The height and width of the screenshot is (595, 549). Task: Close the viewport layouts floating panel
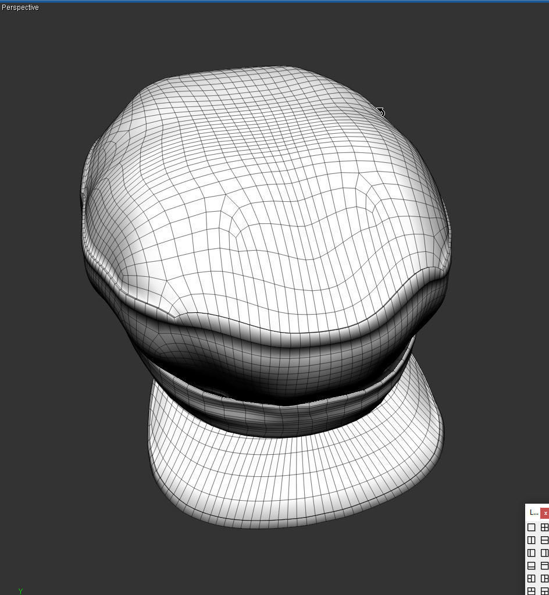(x=546, y=512)
